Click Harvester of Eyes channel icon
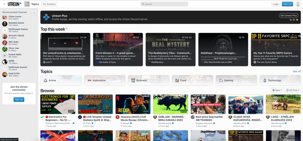The height and width of the screenshot is (141, 303). 97,62
